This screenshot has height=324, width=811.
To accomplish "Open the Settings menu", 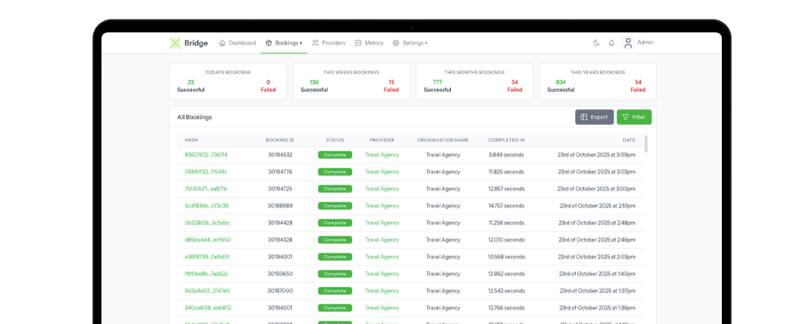I will point(410,43).
